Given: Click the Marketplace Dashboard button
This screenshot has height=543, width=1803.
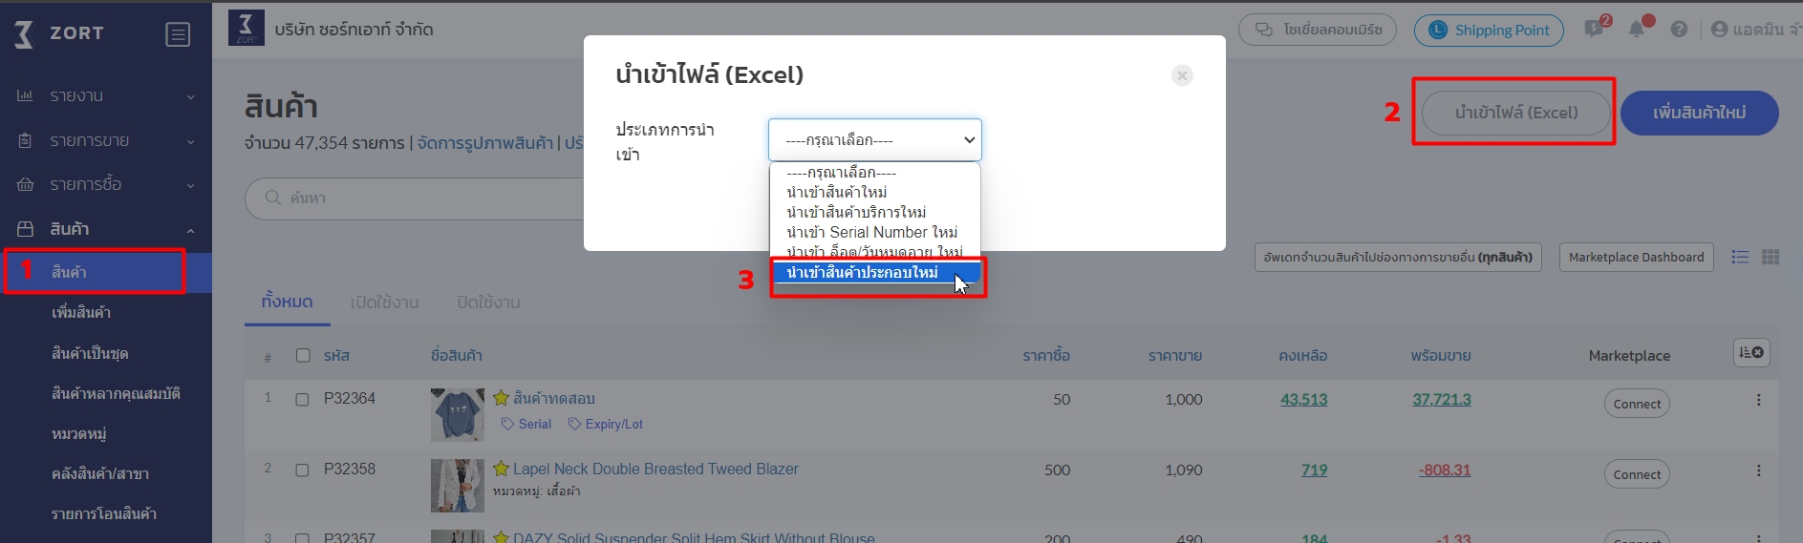Looking at the screenshot, I should [x=1636, y=258].
